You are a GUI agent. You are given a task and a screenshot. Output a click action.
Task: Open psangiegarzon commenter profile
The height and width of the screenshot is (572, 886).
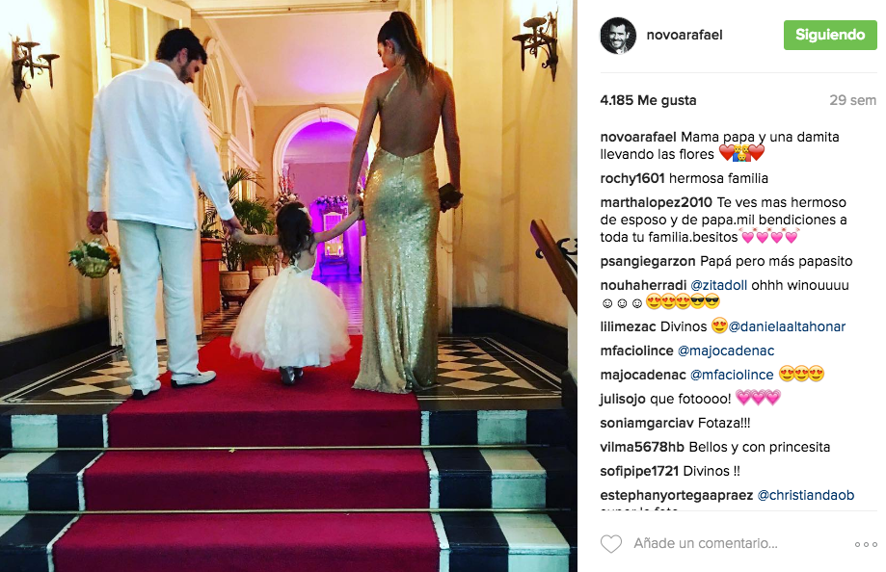648,261
